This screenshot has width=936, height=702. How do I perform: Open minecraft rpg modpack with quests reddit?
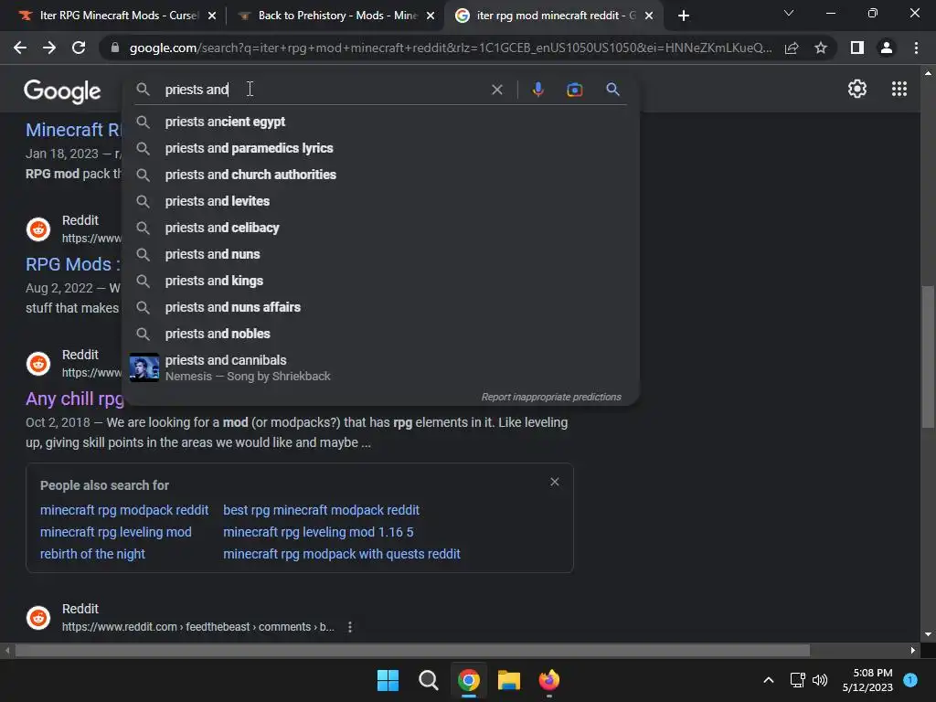click(342, 554)
